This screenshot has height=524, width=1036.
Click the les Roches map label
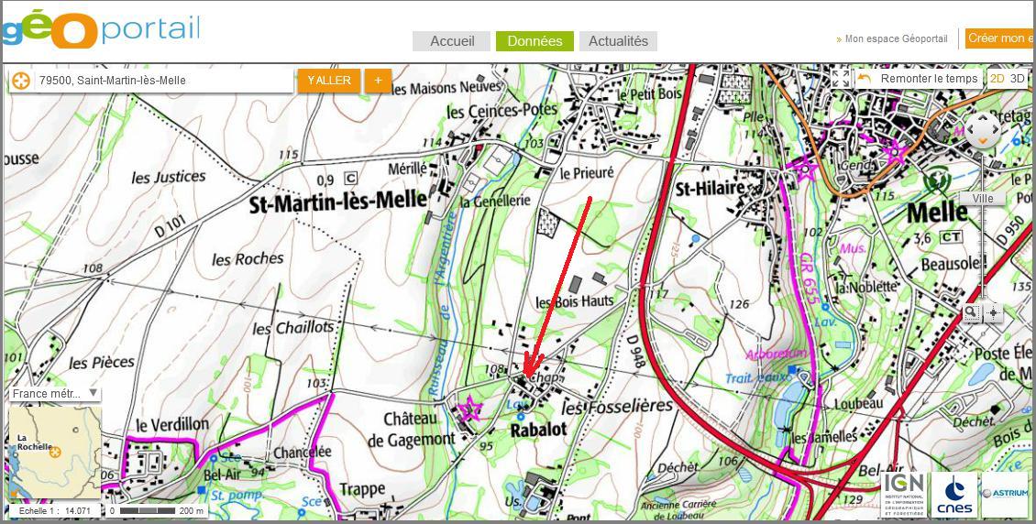pyautogui.click(x=248, y=258)
